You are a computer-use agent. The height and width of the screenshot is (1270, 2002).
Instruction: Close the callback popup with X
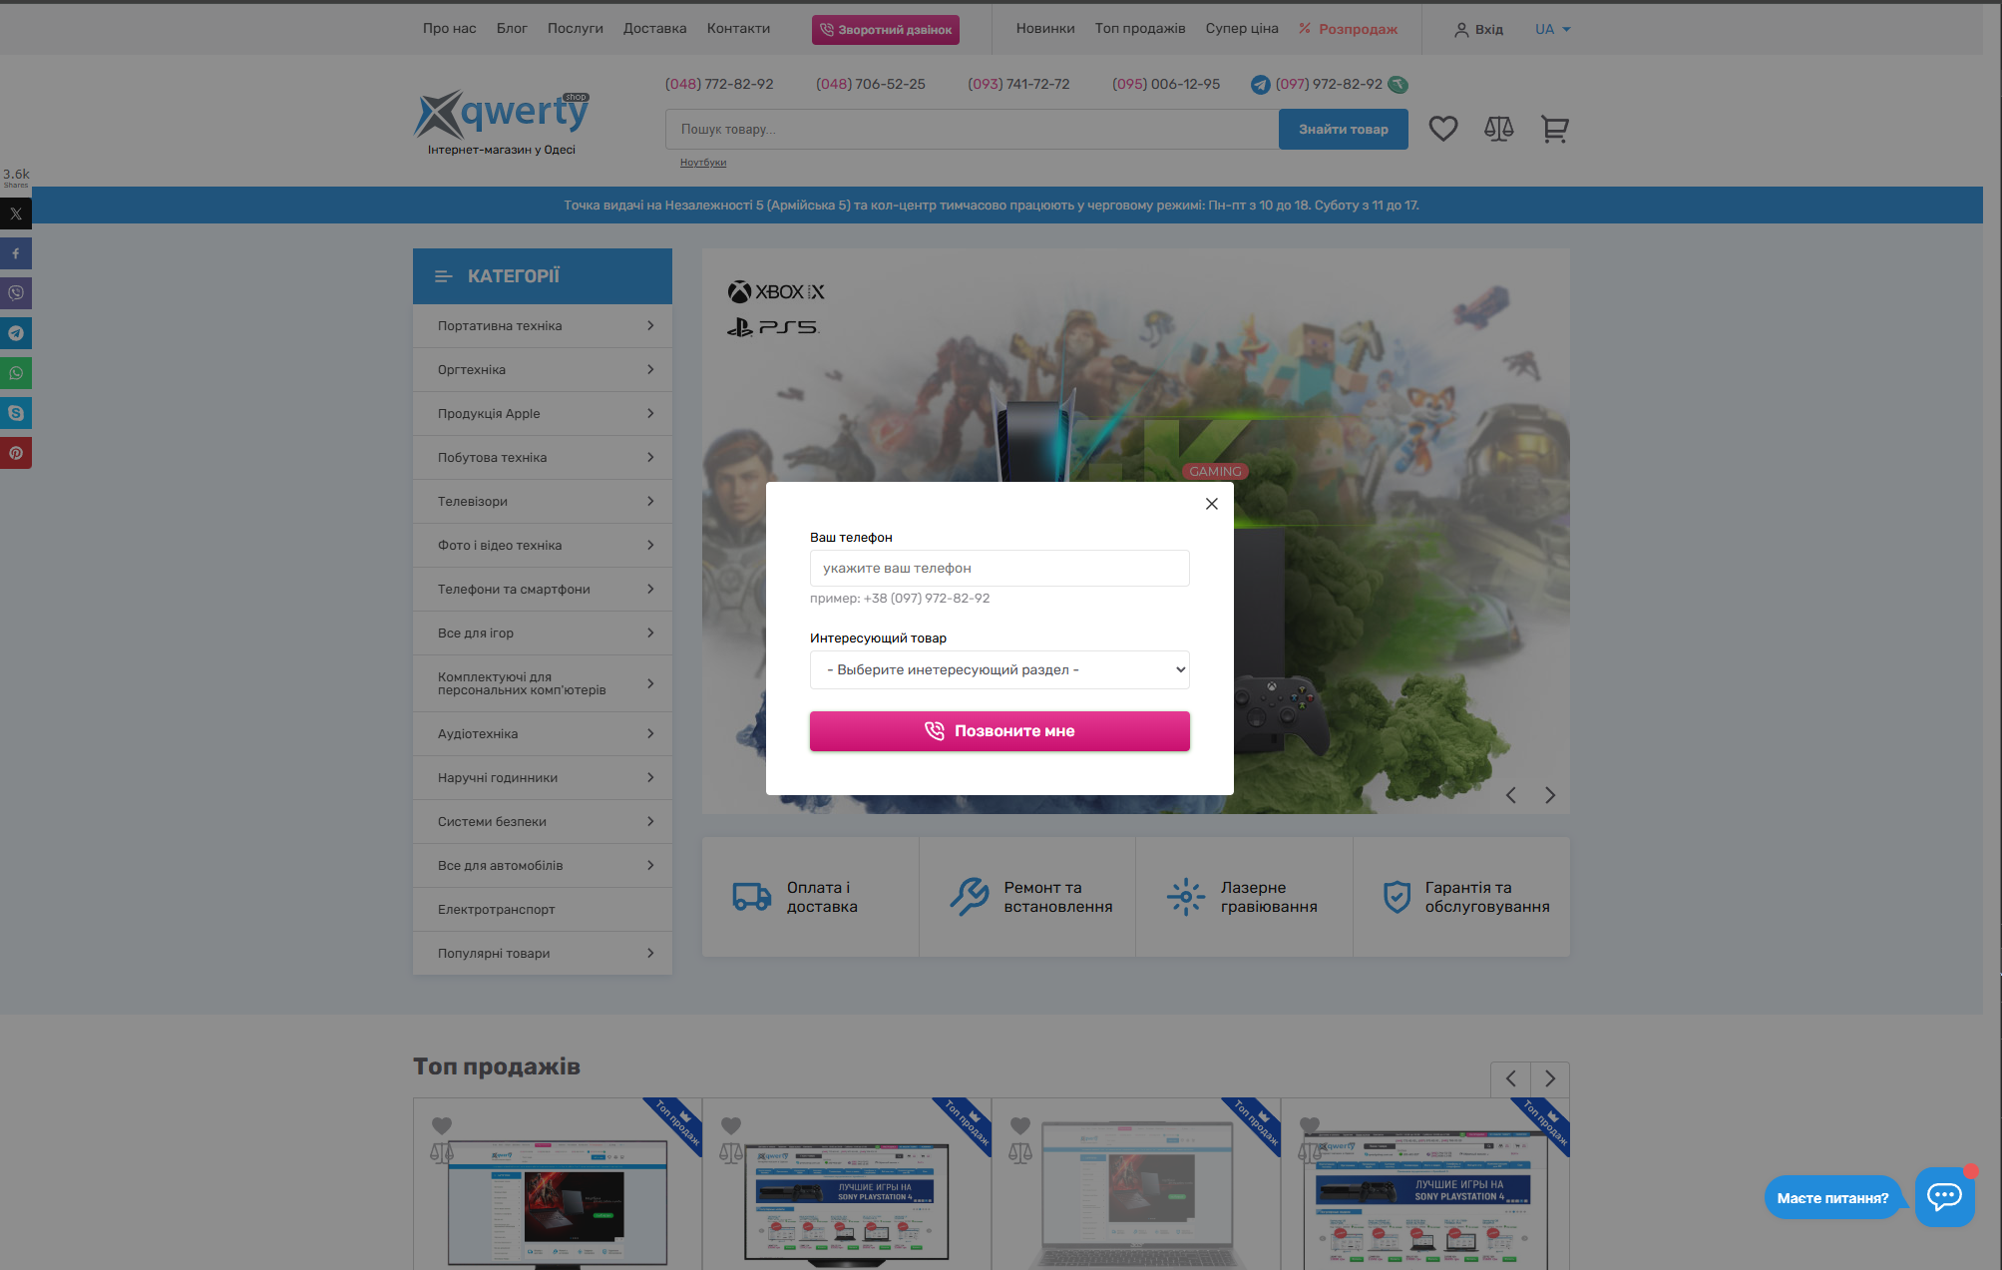[1211, 504]
